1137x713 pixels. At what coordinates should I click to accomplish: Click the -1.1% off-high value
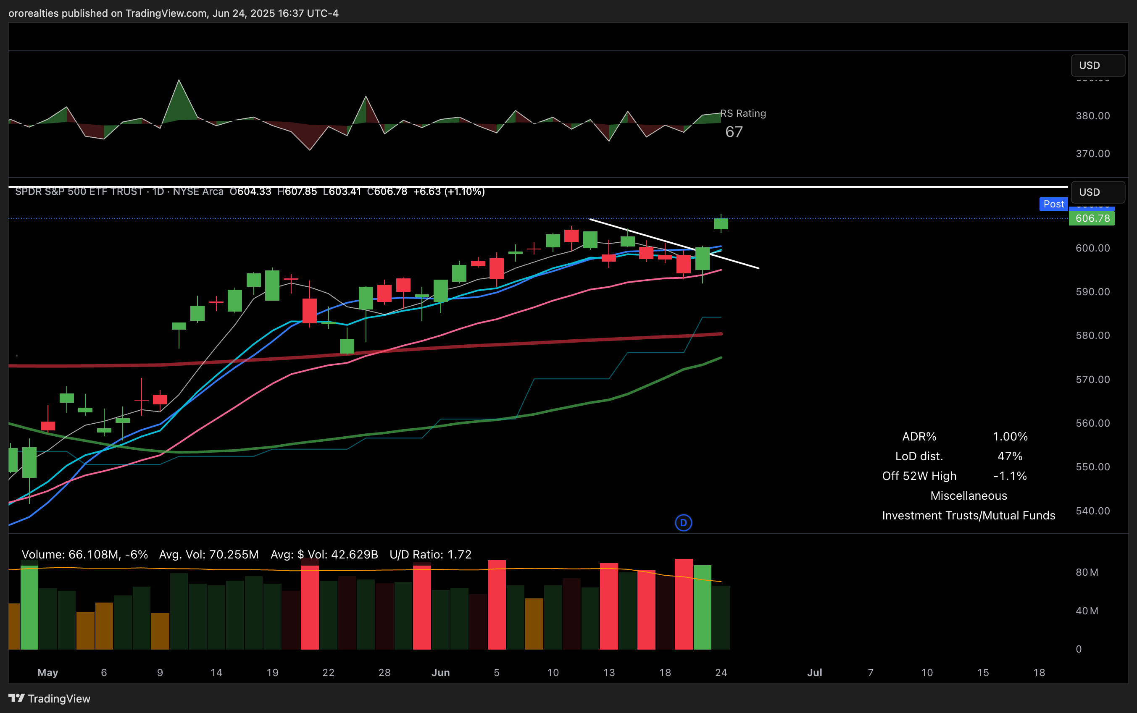[1010, 476]
